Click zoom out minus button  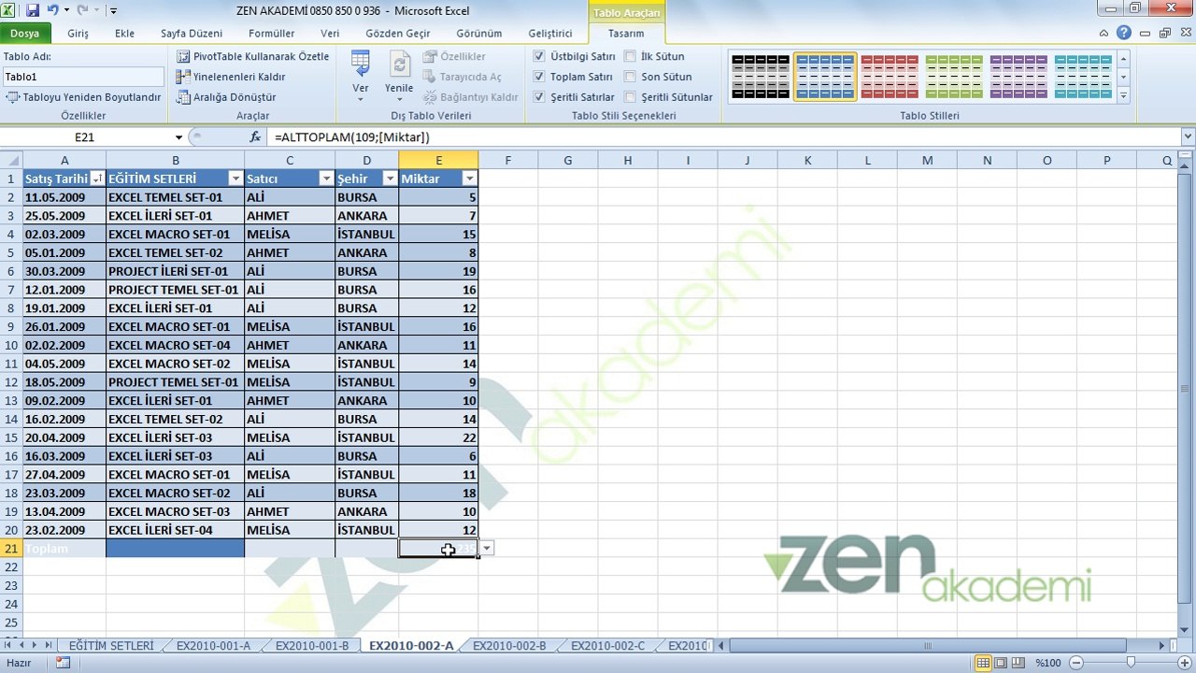1075,663
